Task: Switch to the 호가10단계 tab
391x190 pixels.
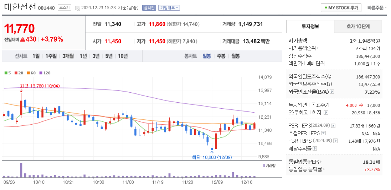Action: pos(358,26)
